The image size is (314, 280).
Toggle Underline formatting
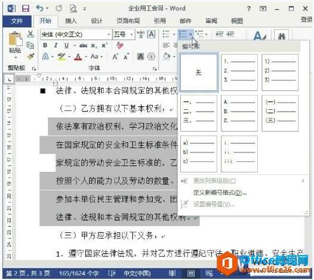(66, 45)
